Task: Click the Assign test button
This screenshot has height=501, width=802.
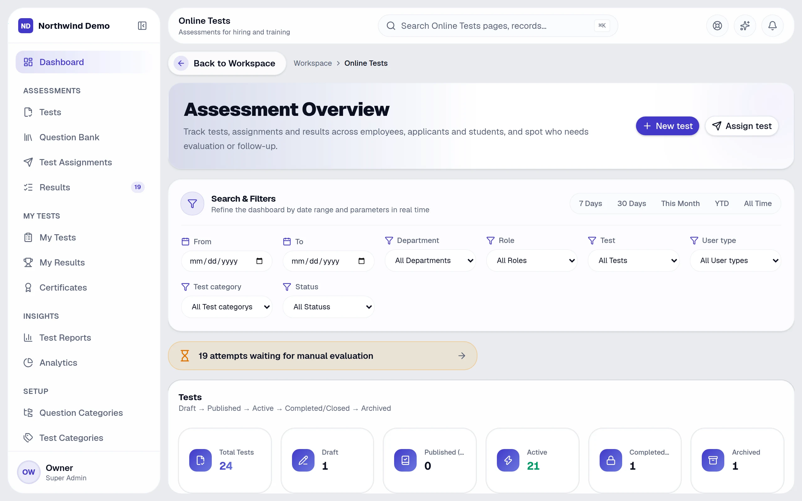Action: (x=742, y=126)
